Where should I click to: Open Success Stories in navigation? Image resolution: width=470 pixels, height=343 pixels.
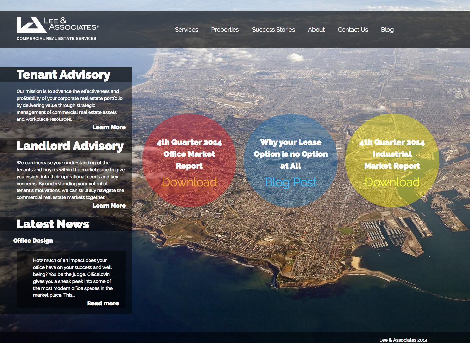point(273,30)
